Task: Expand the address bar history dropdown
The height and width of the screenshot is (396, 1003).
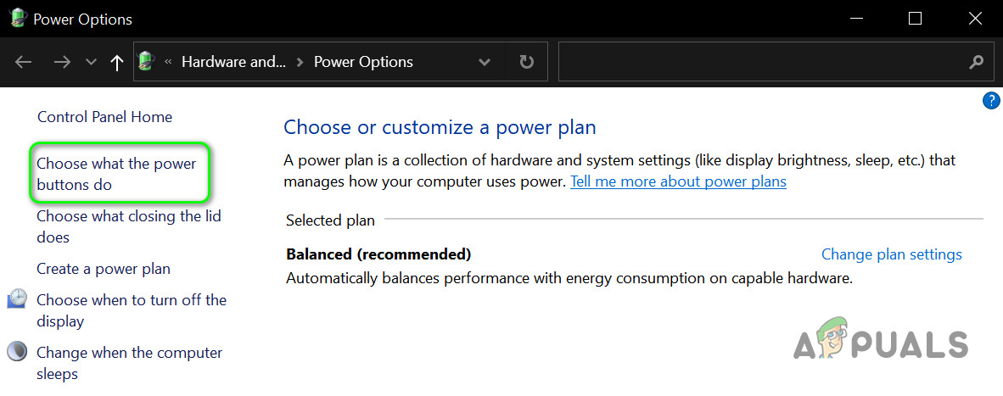Action: 485,62
